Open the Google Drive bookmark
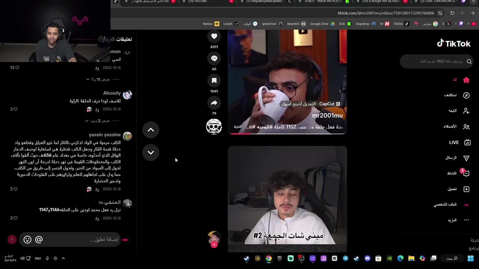This screenshot has width=479, height=269. 322,24
